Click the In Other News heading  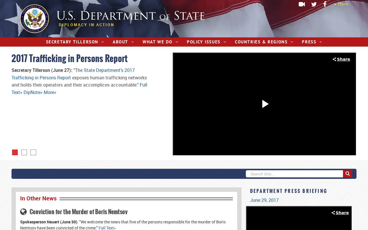coord(38,198)
